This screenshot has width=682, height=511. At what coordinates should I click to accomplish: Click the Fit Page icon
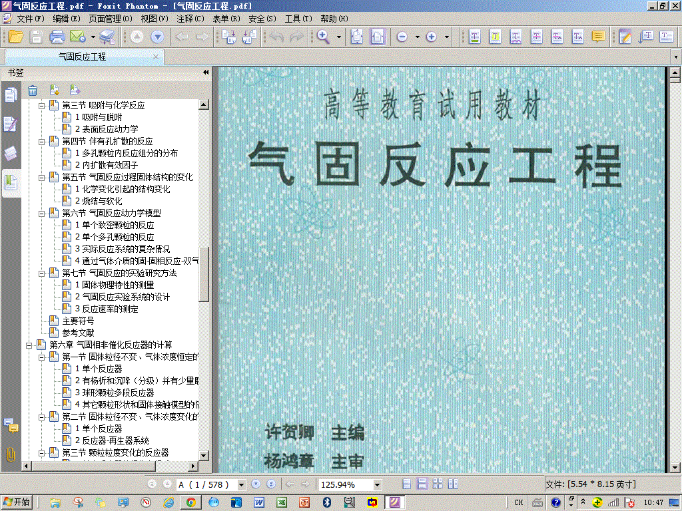357,37
